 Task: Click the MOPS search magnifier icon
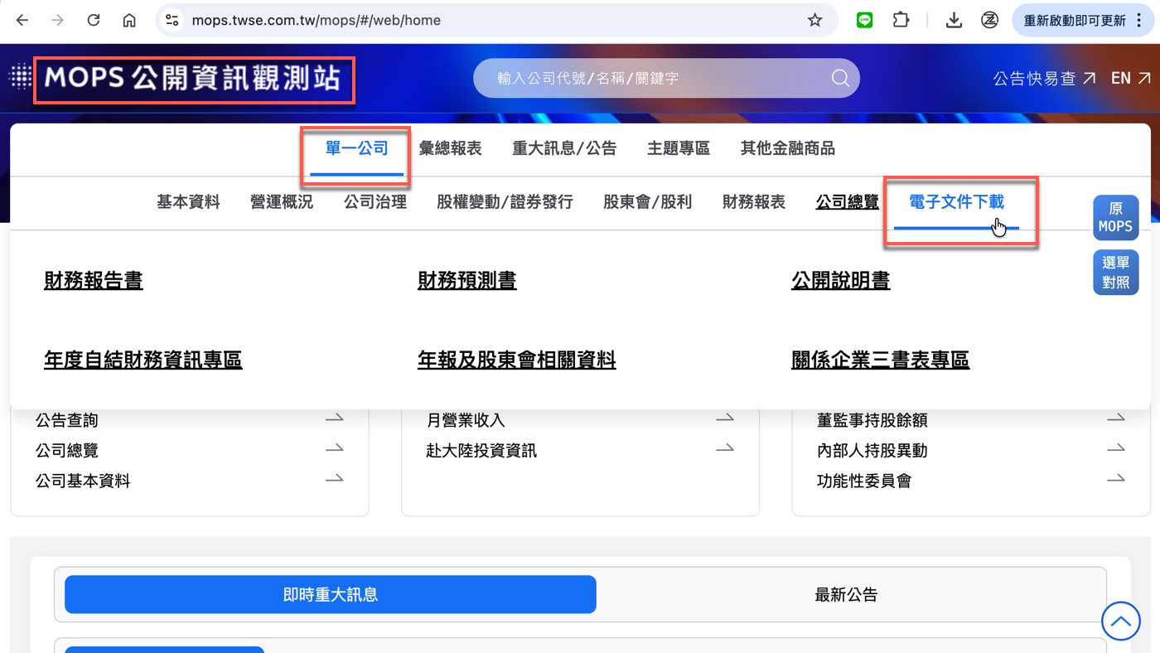[x=839, y=77]
